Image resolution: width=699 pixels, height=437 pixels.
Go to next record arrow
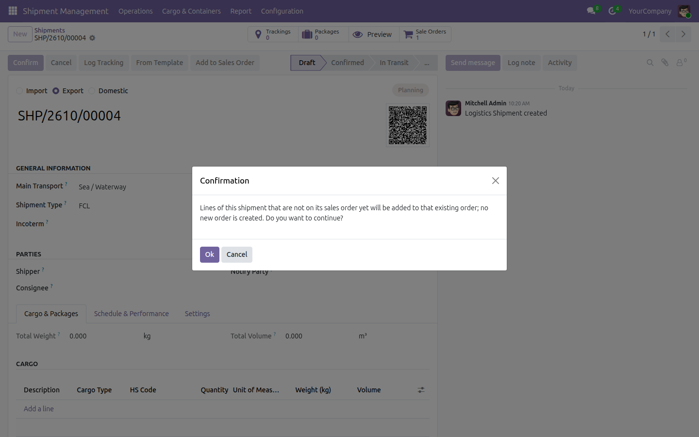[x=683, y=34]
